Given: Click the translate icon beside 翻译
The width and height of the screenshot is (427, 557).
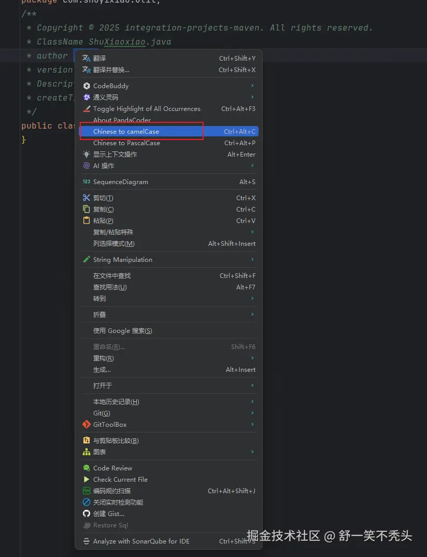Looking at the screenshot, I should tap(87, 59).
